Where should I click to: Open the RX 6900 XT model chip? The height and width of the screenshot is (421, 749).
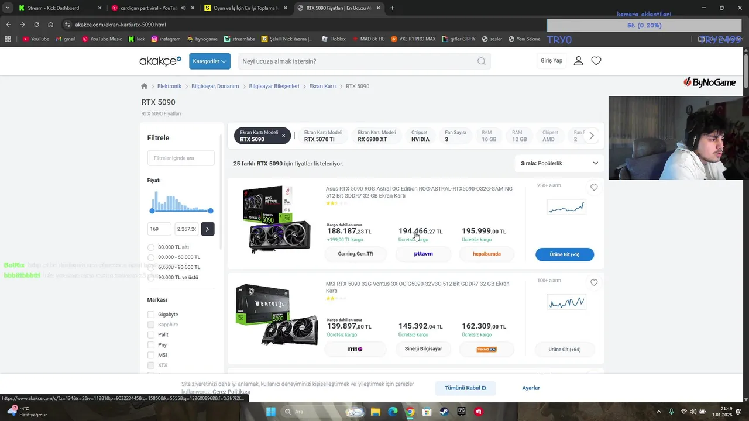tap(377, 136)
